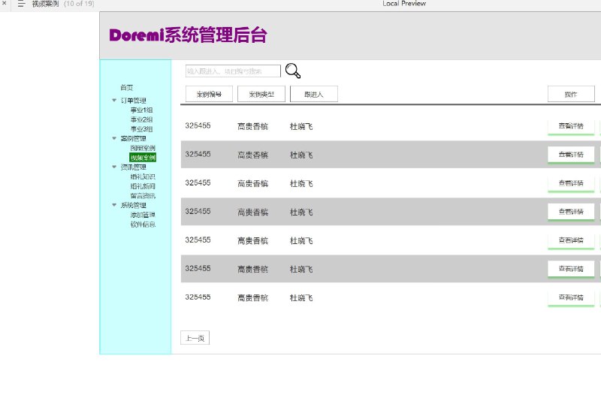
Task: Click 杜晓飞 in the sixth table row
Action: click(x=301, y=270)
